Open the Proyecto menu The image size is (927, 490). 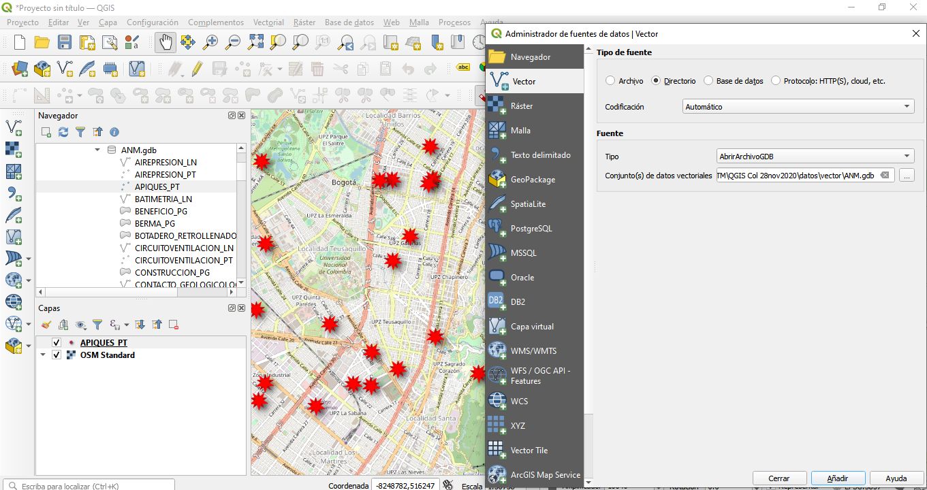22,22
